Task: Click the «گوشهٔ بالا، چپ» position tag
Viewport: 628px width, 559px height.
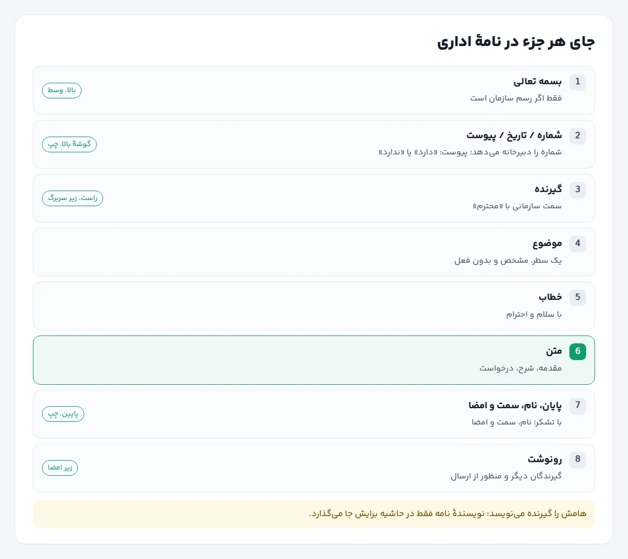Action: (x=69, y=144)
